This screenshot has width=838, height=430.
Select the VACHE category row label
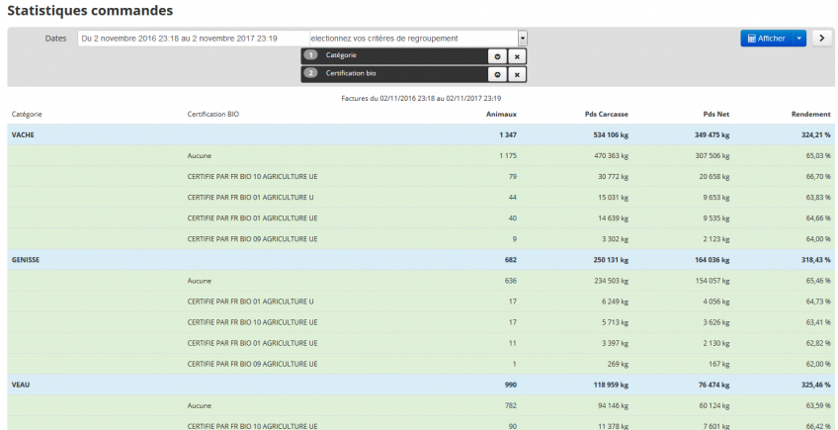coord(23,134)
